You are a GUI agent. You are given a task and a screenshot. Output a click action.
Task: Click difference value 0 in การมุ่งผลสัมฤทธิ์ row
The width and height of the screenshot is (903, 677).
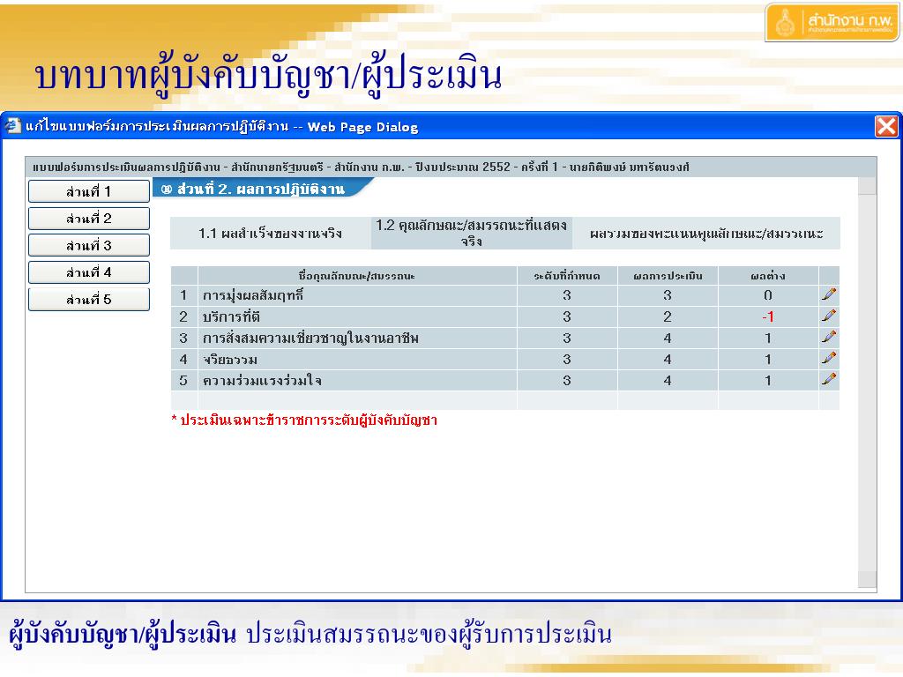coord(768,295)
